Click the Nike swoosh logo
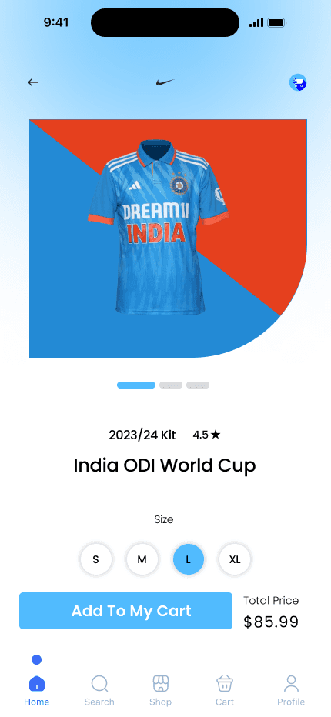This screenshot has width=331, height=717. [x=165, y=82]
